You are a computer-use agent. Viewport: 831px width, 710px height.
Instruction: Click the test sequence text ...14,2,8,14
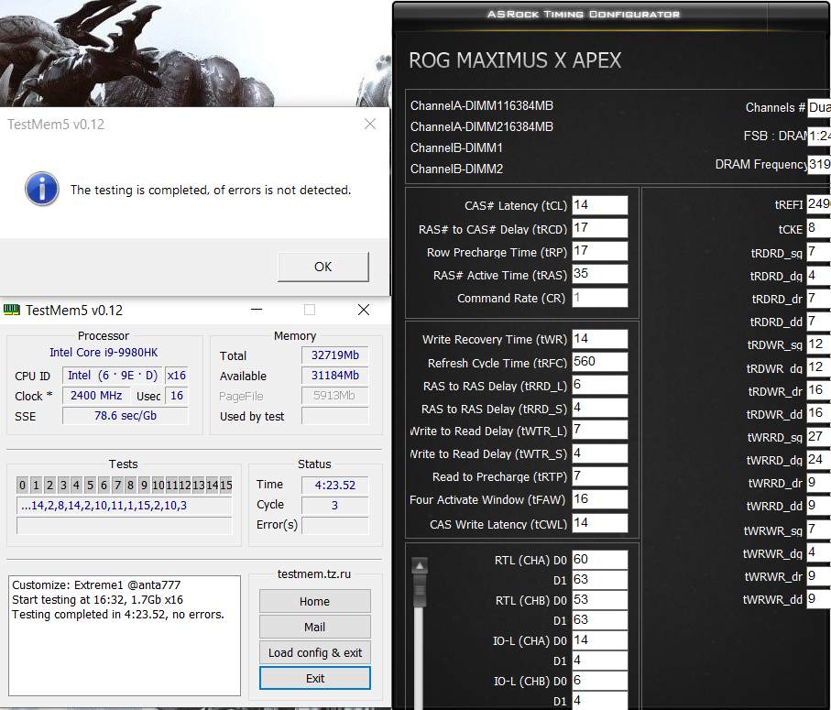click(104, 506)
